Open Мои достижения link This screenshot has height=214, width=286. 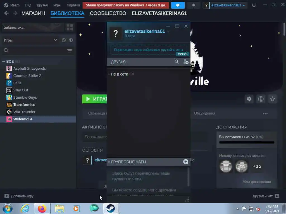pyautogui.click(x=257, y=182)
